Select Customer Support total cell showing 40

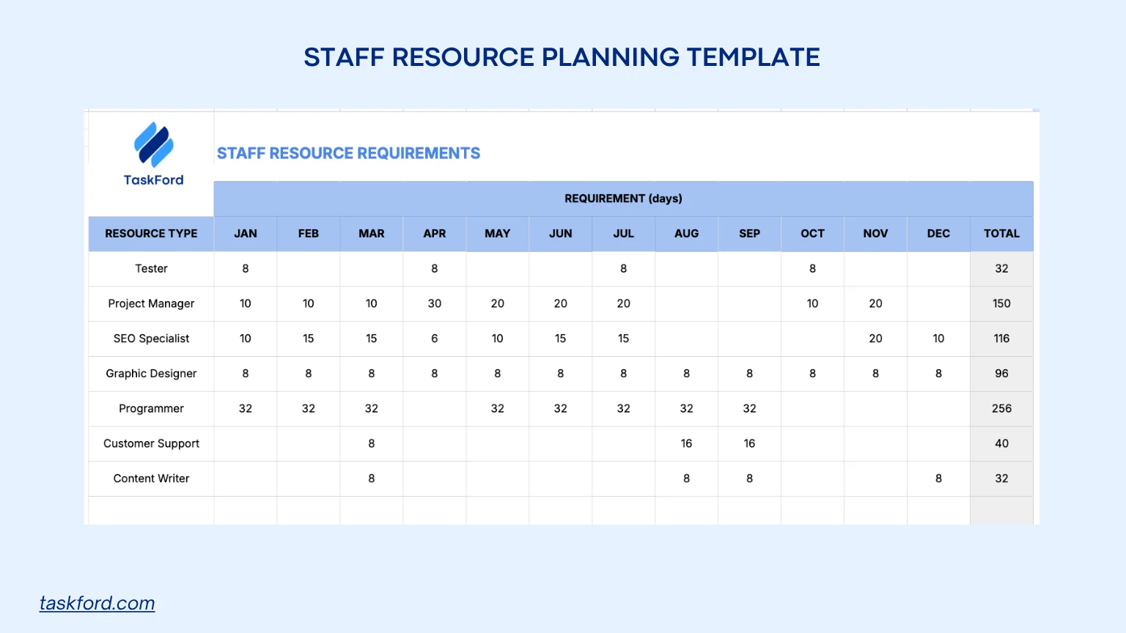[1002, 443]
